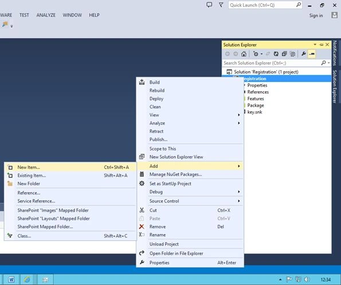The height and width of the screenshot is (285, 341).
Task: Choose Rename from the context menu
Action: (x=190, y=235)
